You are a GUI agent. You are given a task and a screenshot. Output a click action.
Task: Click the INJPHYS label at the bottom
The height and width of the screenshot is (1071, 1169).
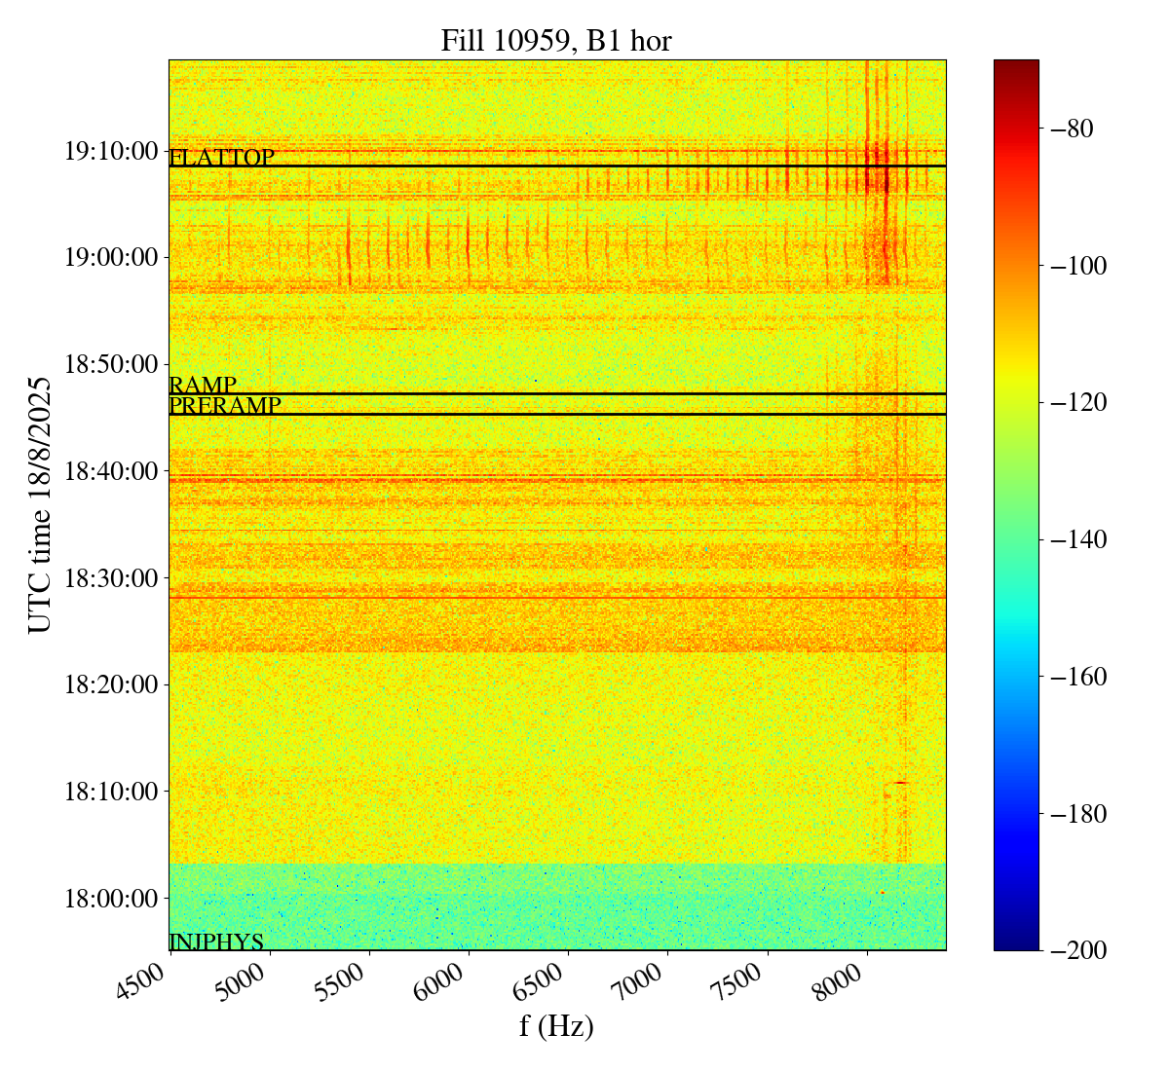tap(216, 942)
